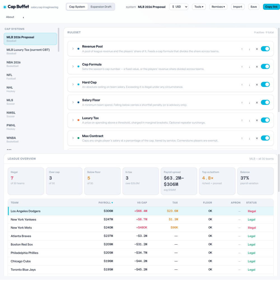Open the About page
Image resolution: width=280 pixels, height=289 pixels.
click(10, 17)
